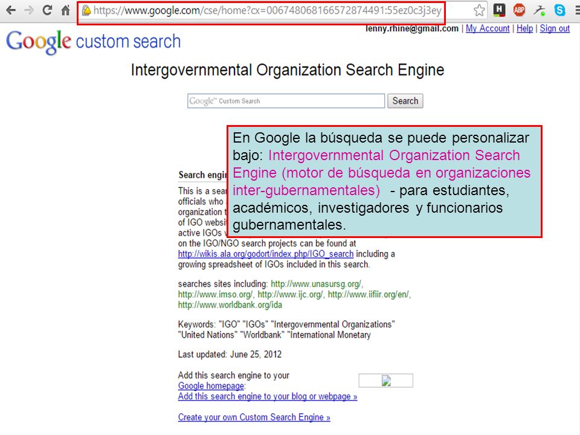Open the Help link

point(524,28)
